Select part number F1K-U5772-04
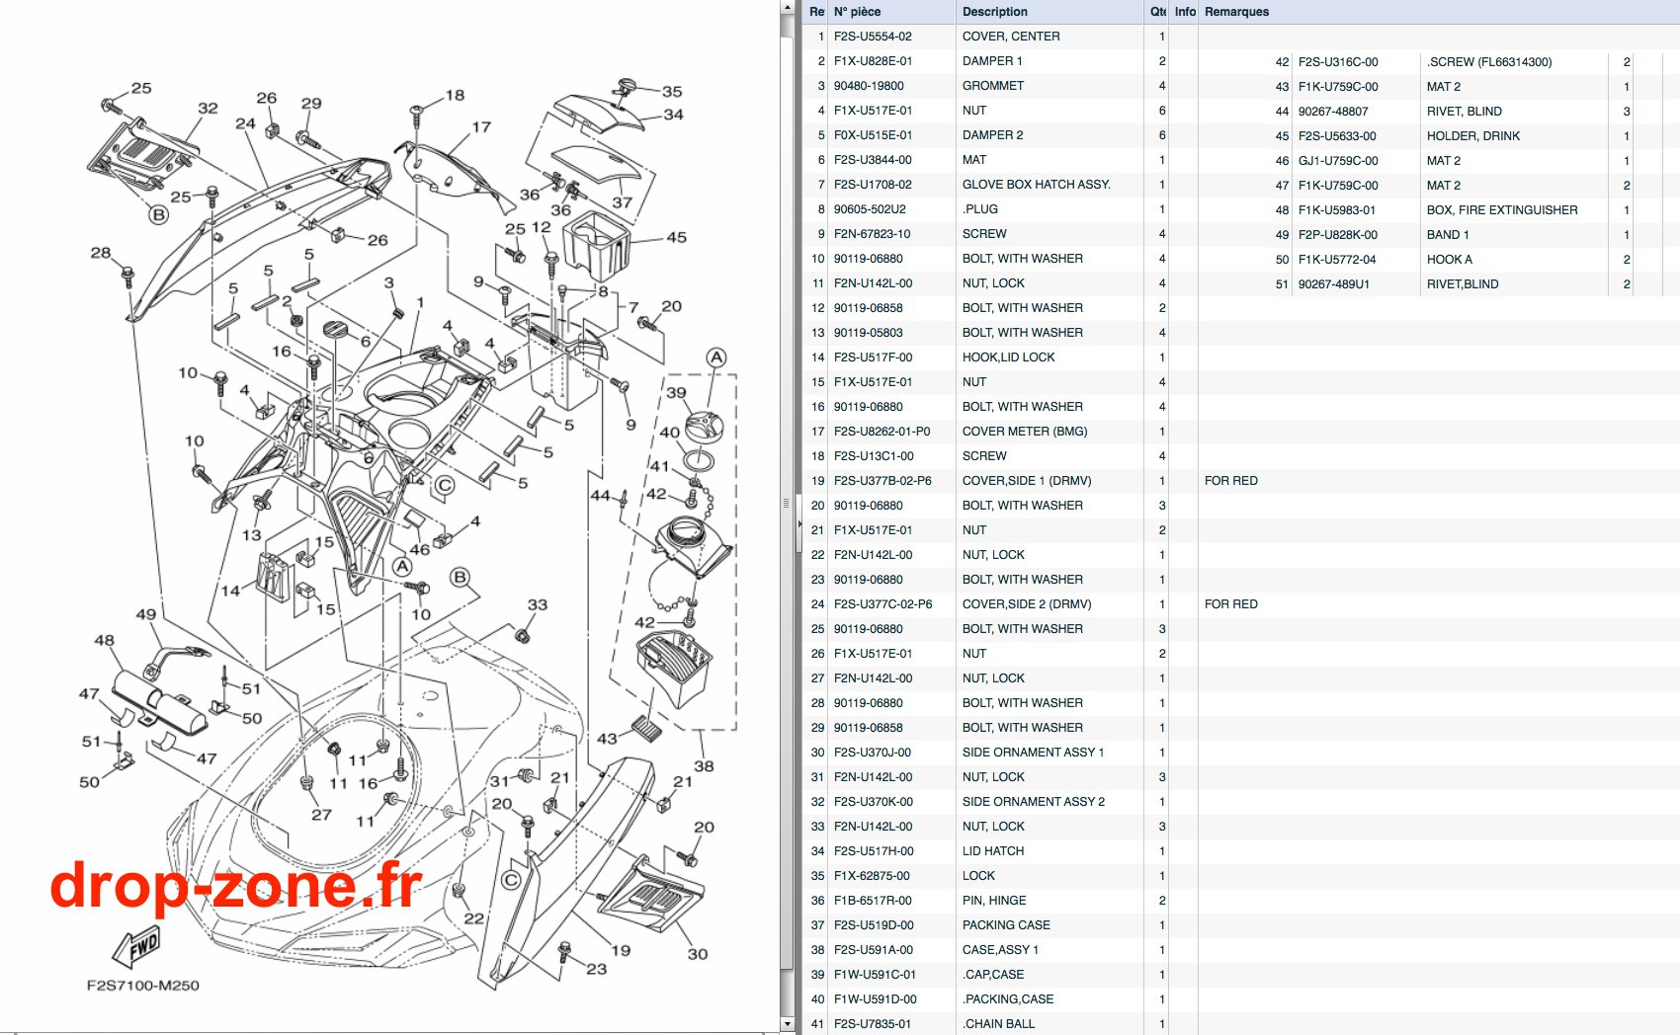 tap(1337, 260)
